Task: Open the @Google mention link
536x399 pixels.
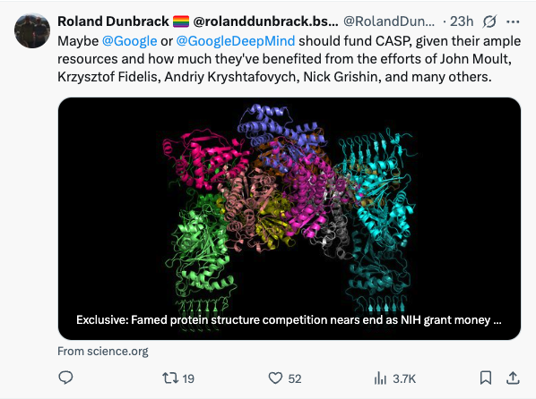Action: [130, 41]
